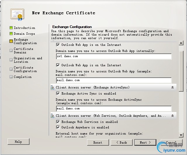Select the Introduction wizard step
The image size is (187, 155).
coord(25,28)
